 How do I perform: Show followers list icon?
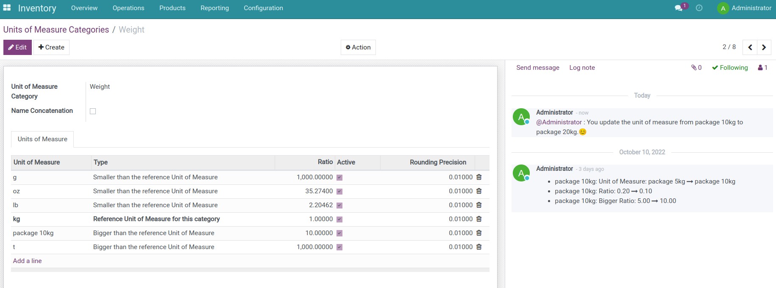tap(762, 68)
